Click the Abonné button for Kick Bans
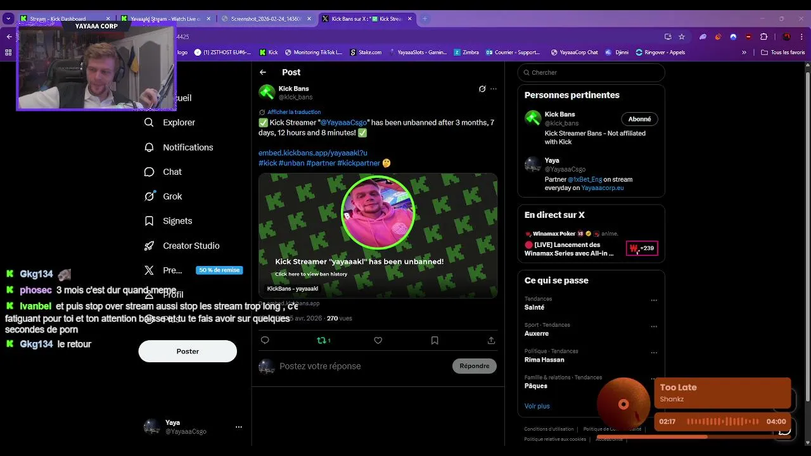811x456 pixels. tap(639, 119)
